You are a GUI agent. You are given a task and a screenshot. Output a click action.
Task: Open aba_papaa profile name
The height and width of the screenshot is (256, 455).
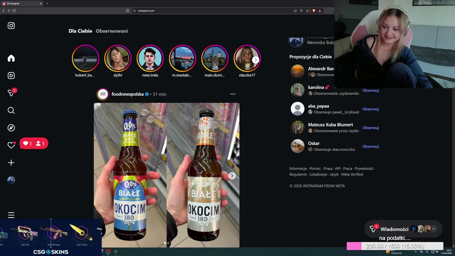[x=318, y=106]
